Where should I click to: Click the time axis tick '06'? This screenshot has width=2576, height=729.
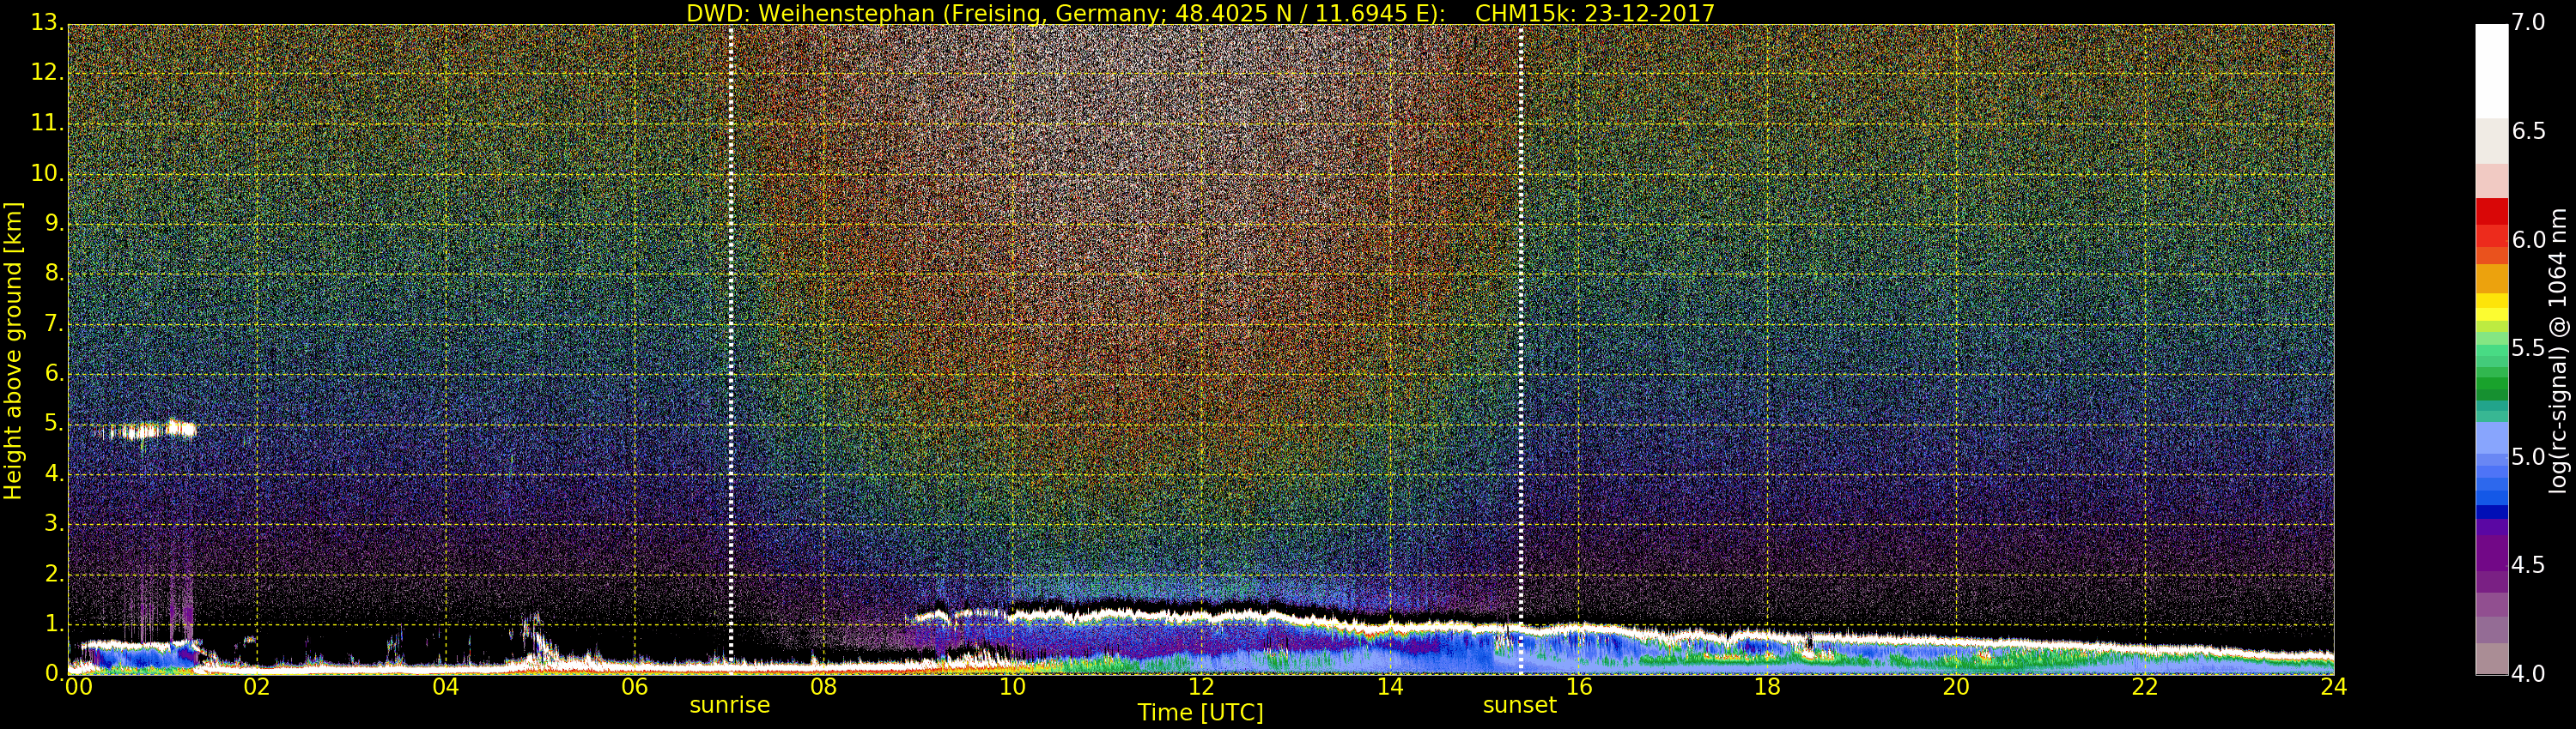[635, 687]
